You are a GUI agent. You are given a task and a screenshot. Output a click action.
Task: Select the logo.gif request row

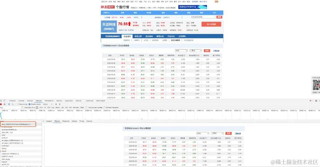[21, 162]
